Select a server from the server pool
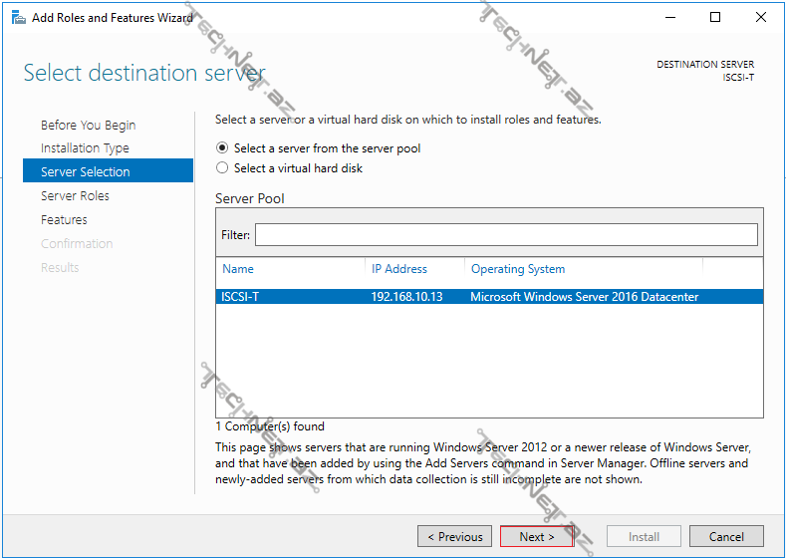 click(222, 148)
